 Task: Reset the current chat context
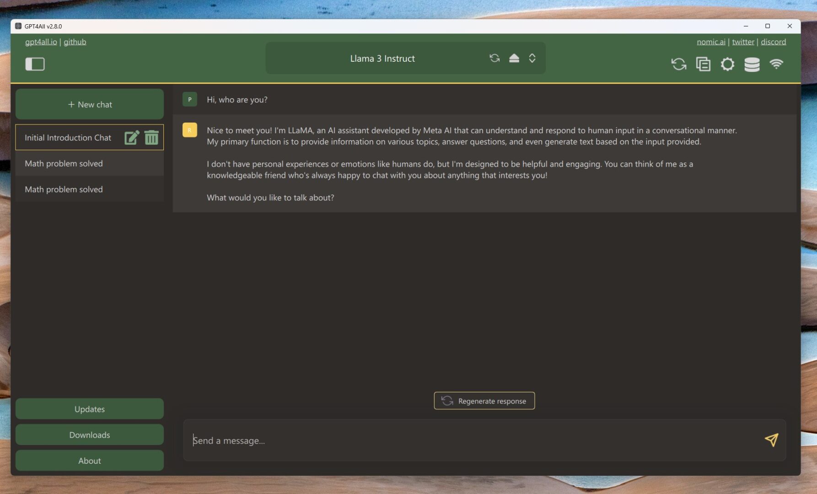[x=679, y=64]
